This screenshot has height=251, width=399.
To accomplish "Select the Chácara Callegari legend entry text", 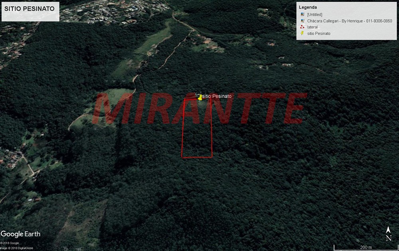I will point(350,21).
